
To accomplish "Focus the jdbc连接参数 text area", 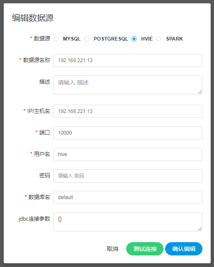I will [127, 222].
